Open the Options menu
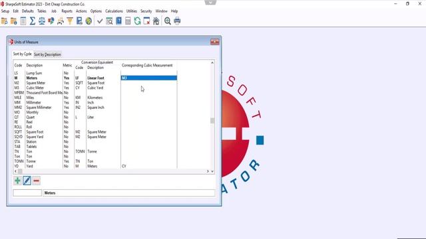Image resolution: width=426 pixels, height=239 pixels. (96, 11)
